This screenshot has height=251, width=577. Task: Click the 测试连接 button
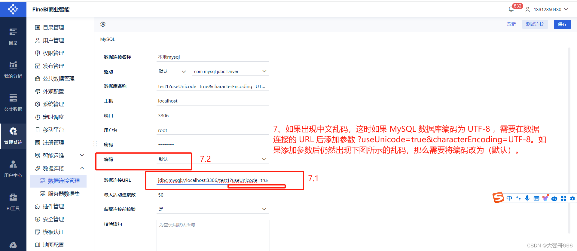[x=535, y=24]
